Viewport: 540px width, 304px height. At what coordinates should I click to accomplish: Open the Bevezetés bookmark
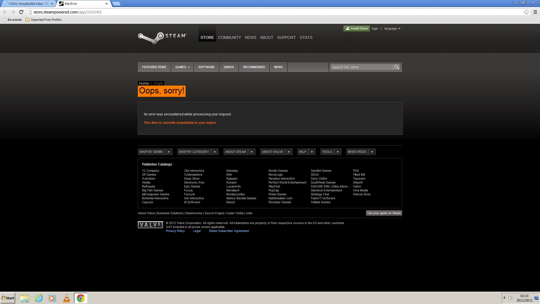12,20
